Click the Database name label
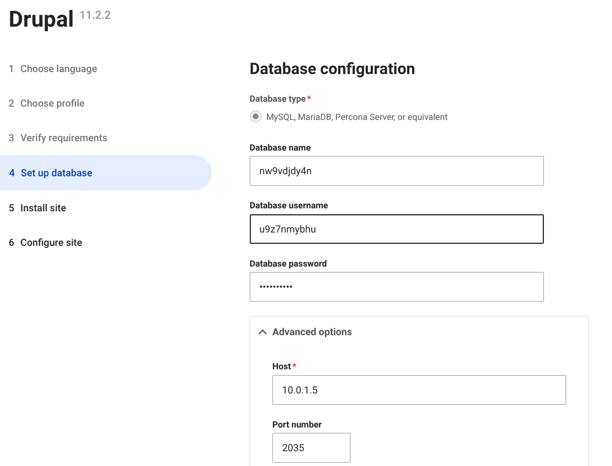Viewport: 612px width, 466px height. click(x=280, y=148)
